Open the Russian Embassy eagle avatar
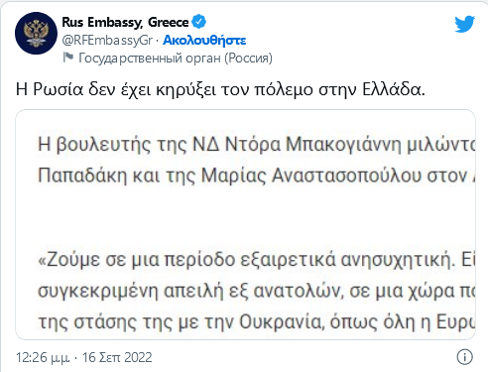The height and width of the screenshot is (372, 488). tap(36, 33)
